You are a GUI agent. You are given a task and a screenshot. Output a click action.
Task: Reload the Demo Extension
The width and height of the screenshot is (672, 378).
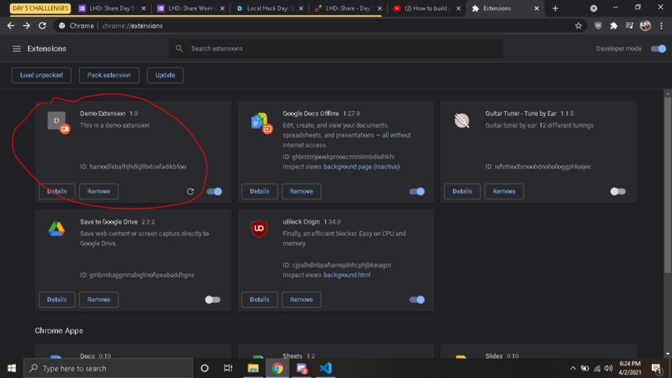pyautogui.click(x=190, y=191)
